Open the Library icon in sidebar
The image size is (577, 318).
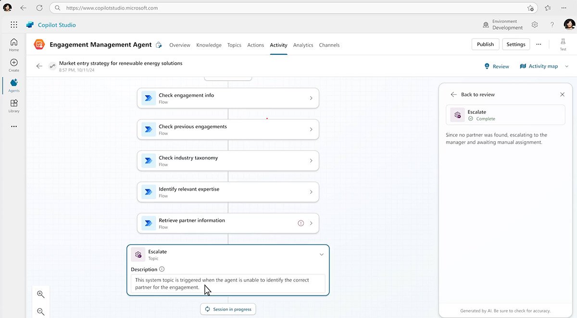[14, 105]
